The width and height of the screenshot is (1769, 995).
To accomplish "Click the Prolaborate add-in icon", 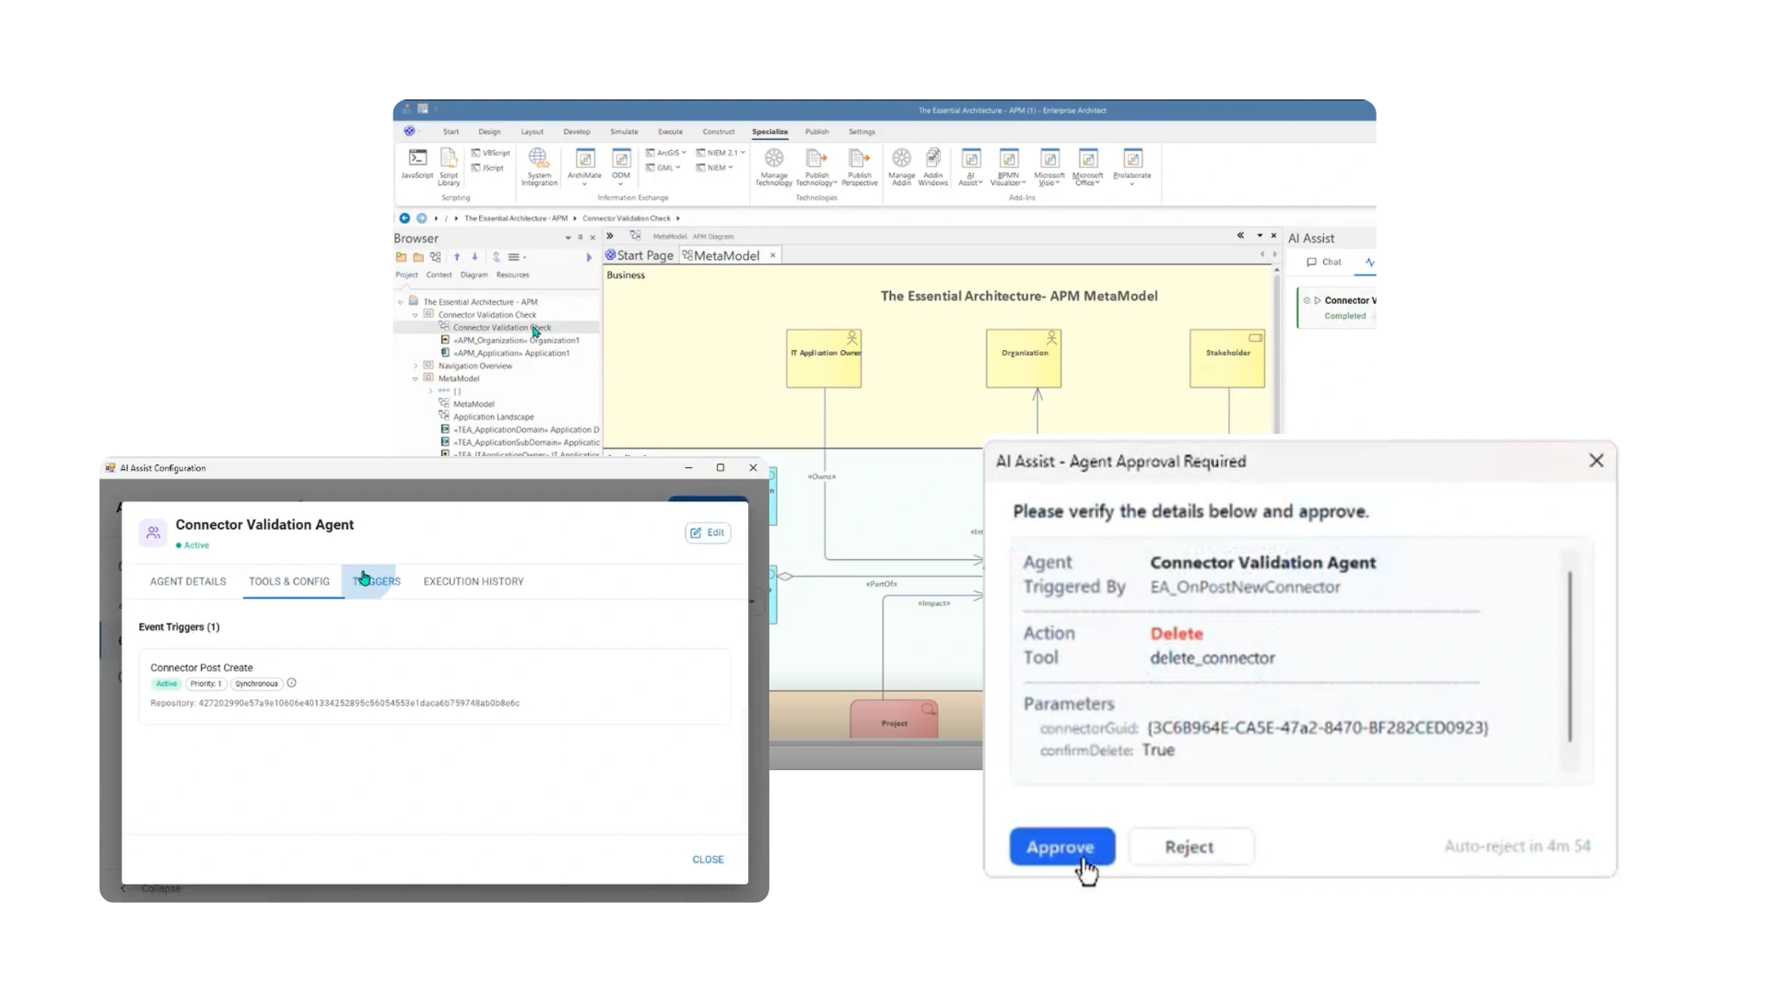I will point(1132,159).
